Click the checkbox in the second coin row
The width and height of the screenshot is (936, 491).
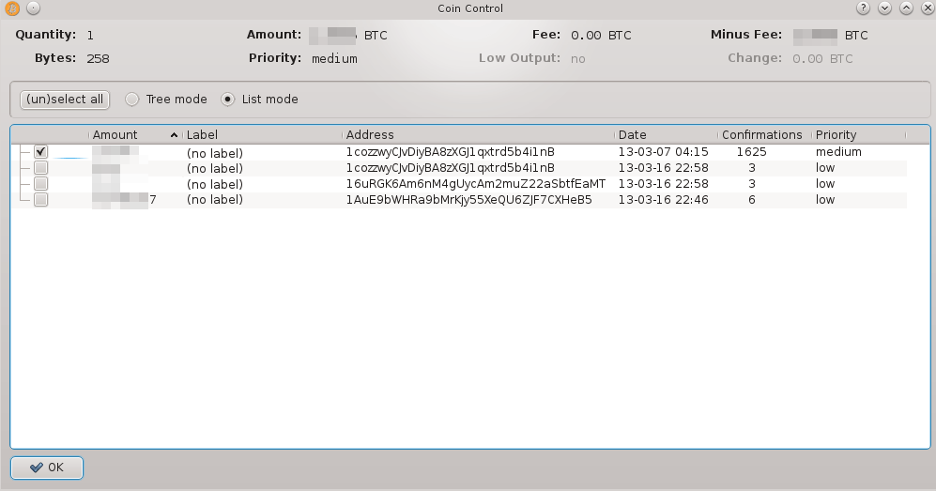(x=40, y=168)
